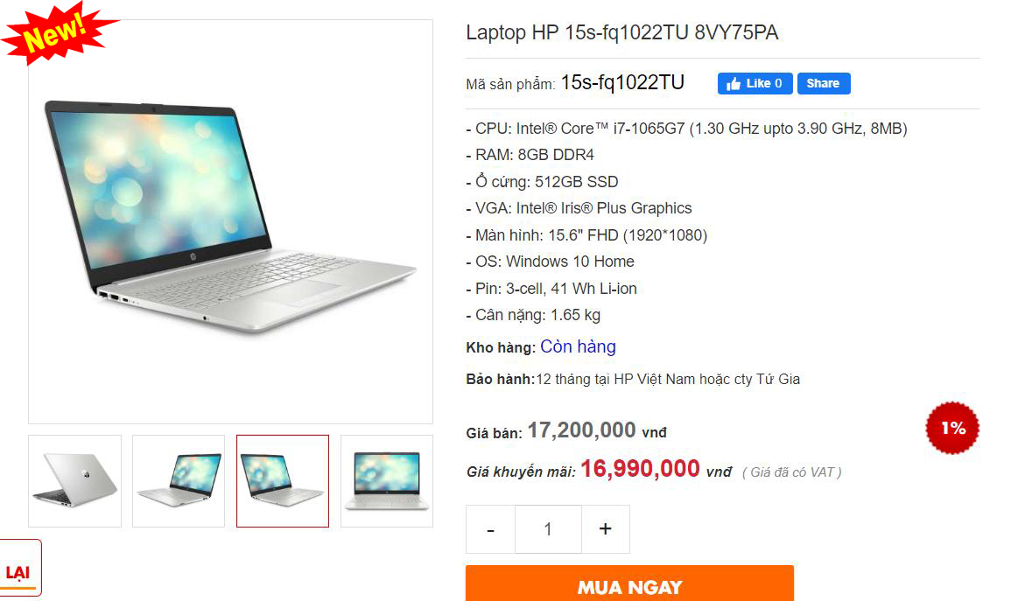Select the third highlighted laptop thumbnail
This screenshot has height=601, width=1011.
(x=283, y=480)
